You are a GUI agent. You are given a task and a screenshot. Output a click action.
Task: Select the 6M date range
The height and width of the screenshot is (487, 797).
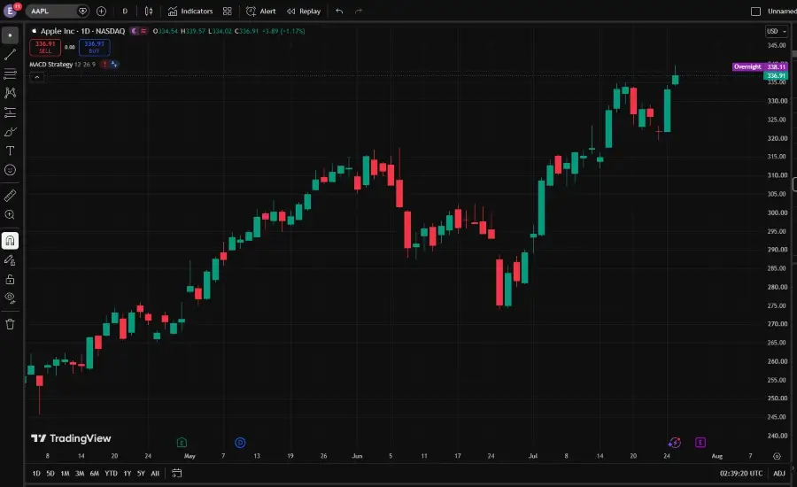click(x=95, y=473)
